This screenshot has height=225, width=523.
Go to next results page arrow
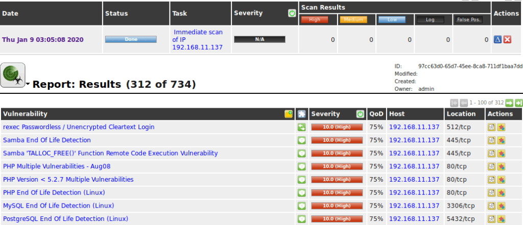pyautogui.click(x=509, y=103)
